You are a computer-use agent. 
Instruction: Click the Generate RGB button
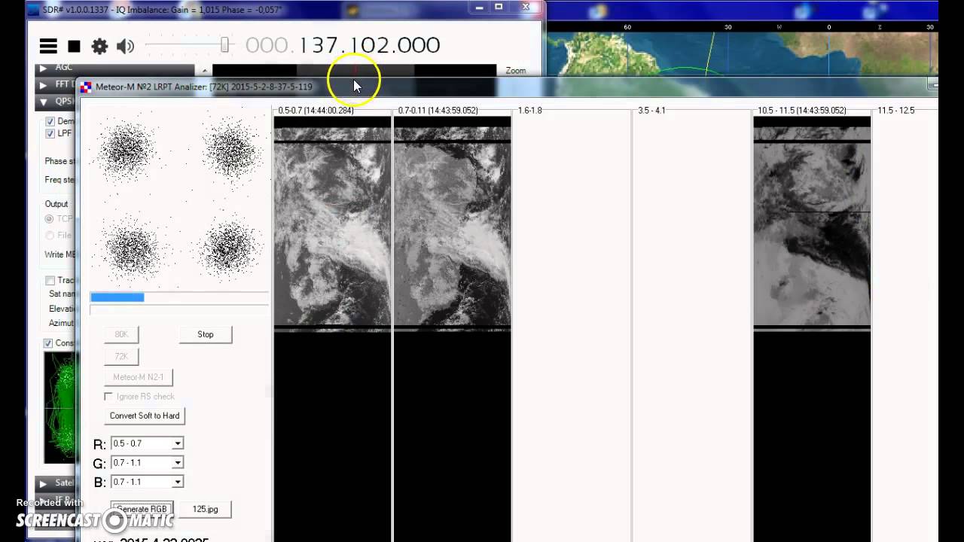pyautogui.click(x=142, y=509)
